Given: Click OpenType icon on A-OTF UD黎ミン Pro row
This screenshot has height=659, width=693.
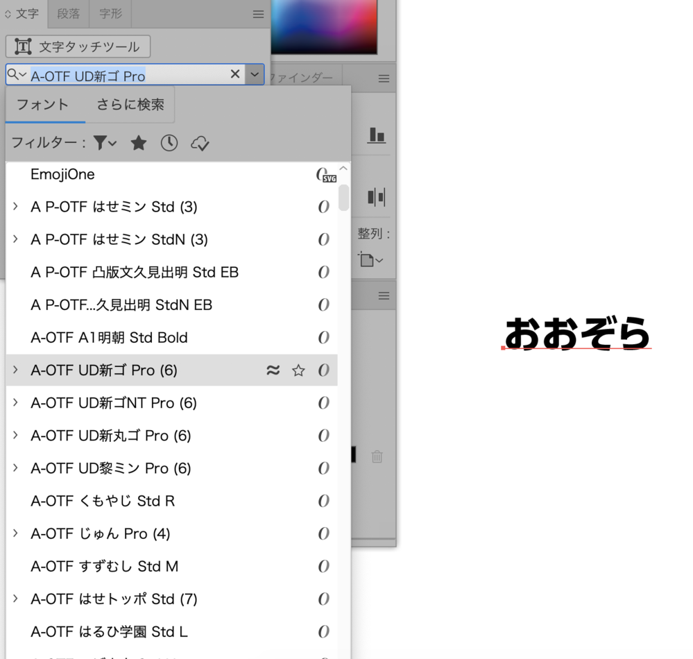Looking at the screenshot, I should tap(323, 468).
